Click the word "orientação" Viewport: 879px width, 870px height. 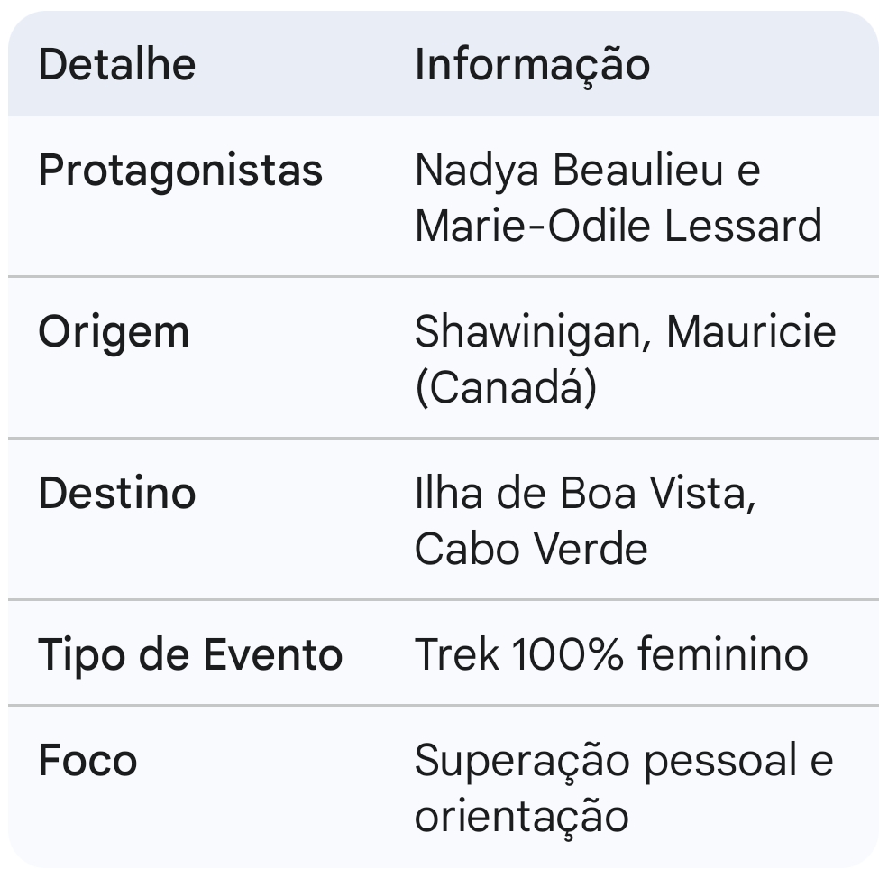click(521, 815)
